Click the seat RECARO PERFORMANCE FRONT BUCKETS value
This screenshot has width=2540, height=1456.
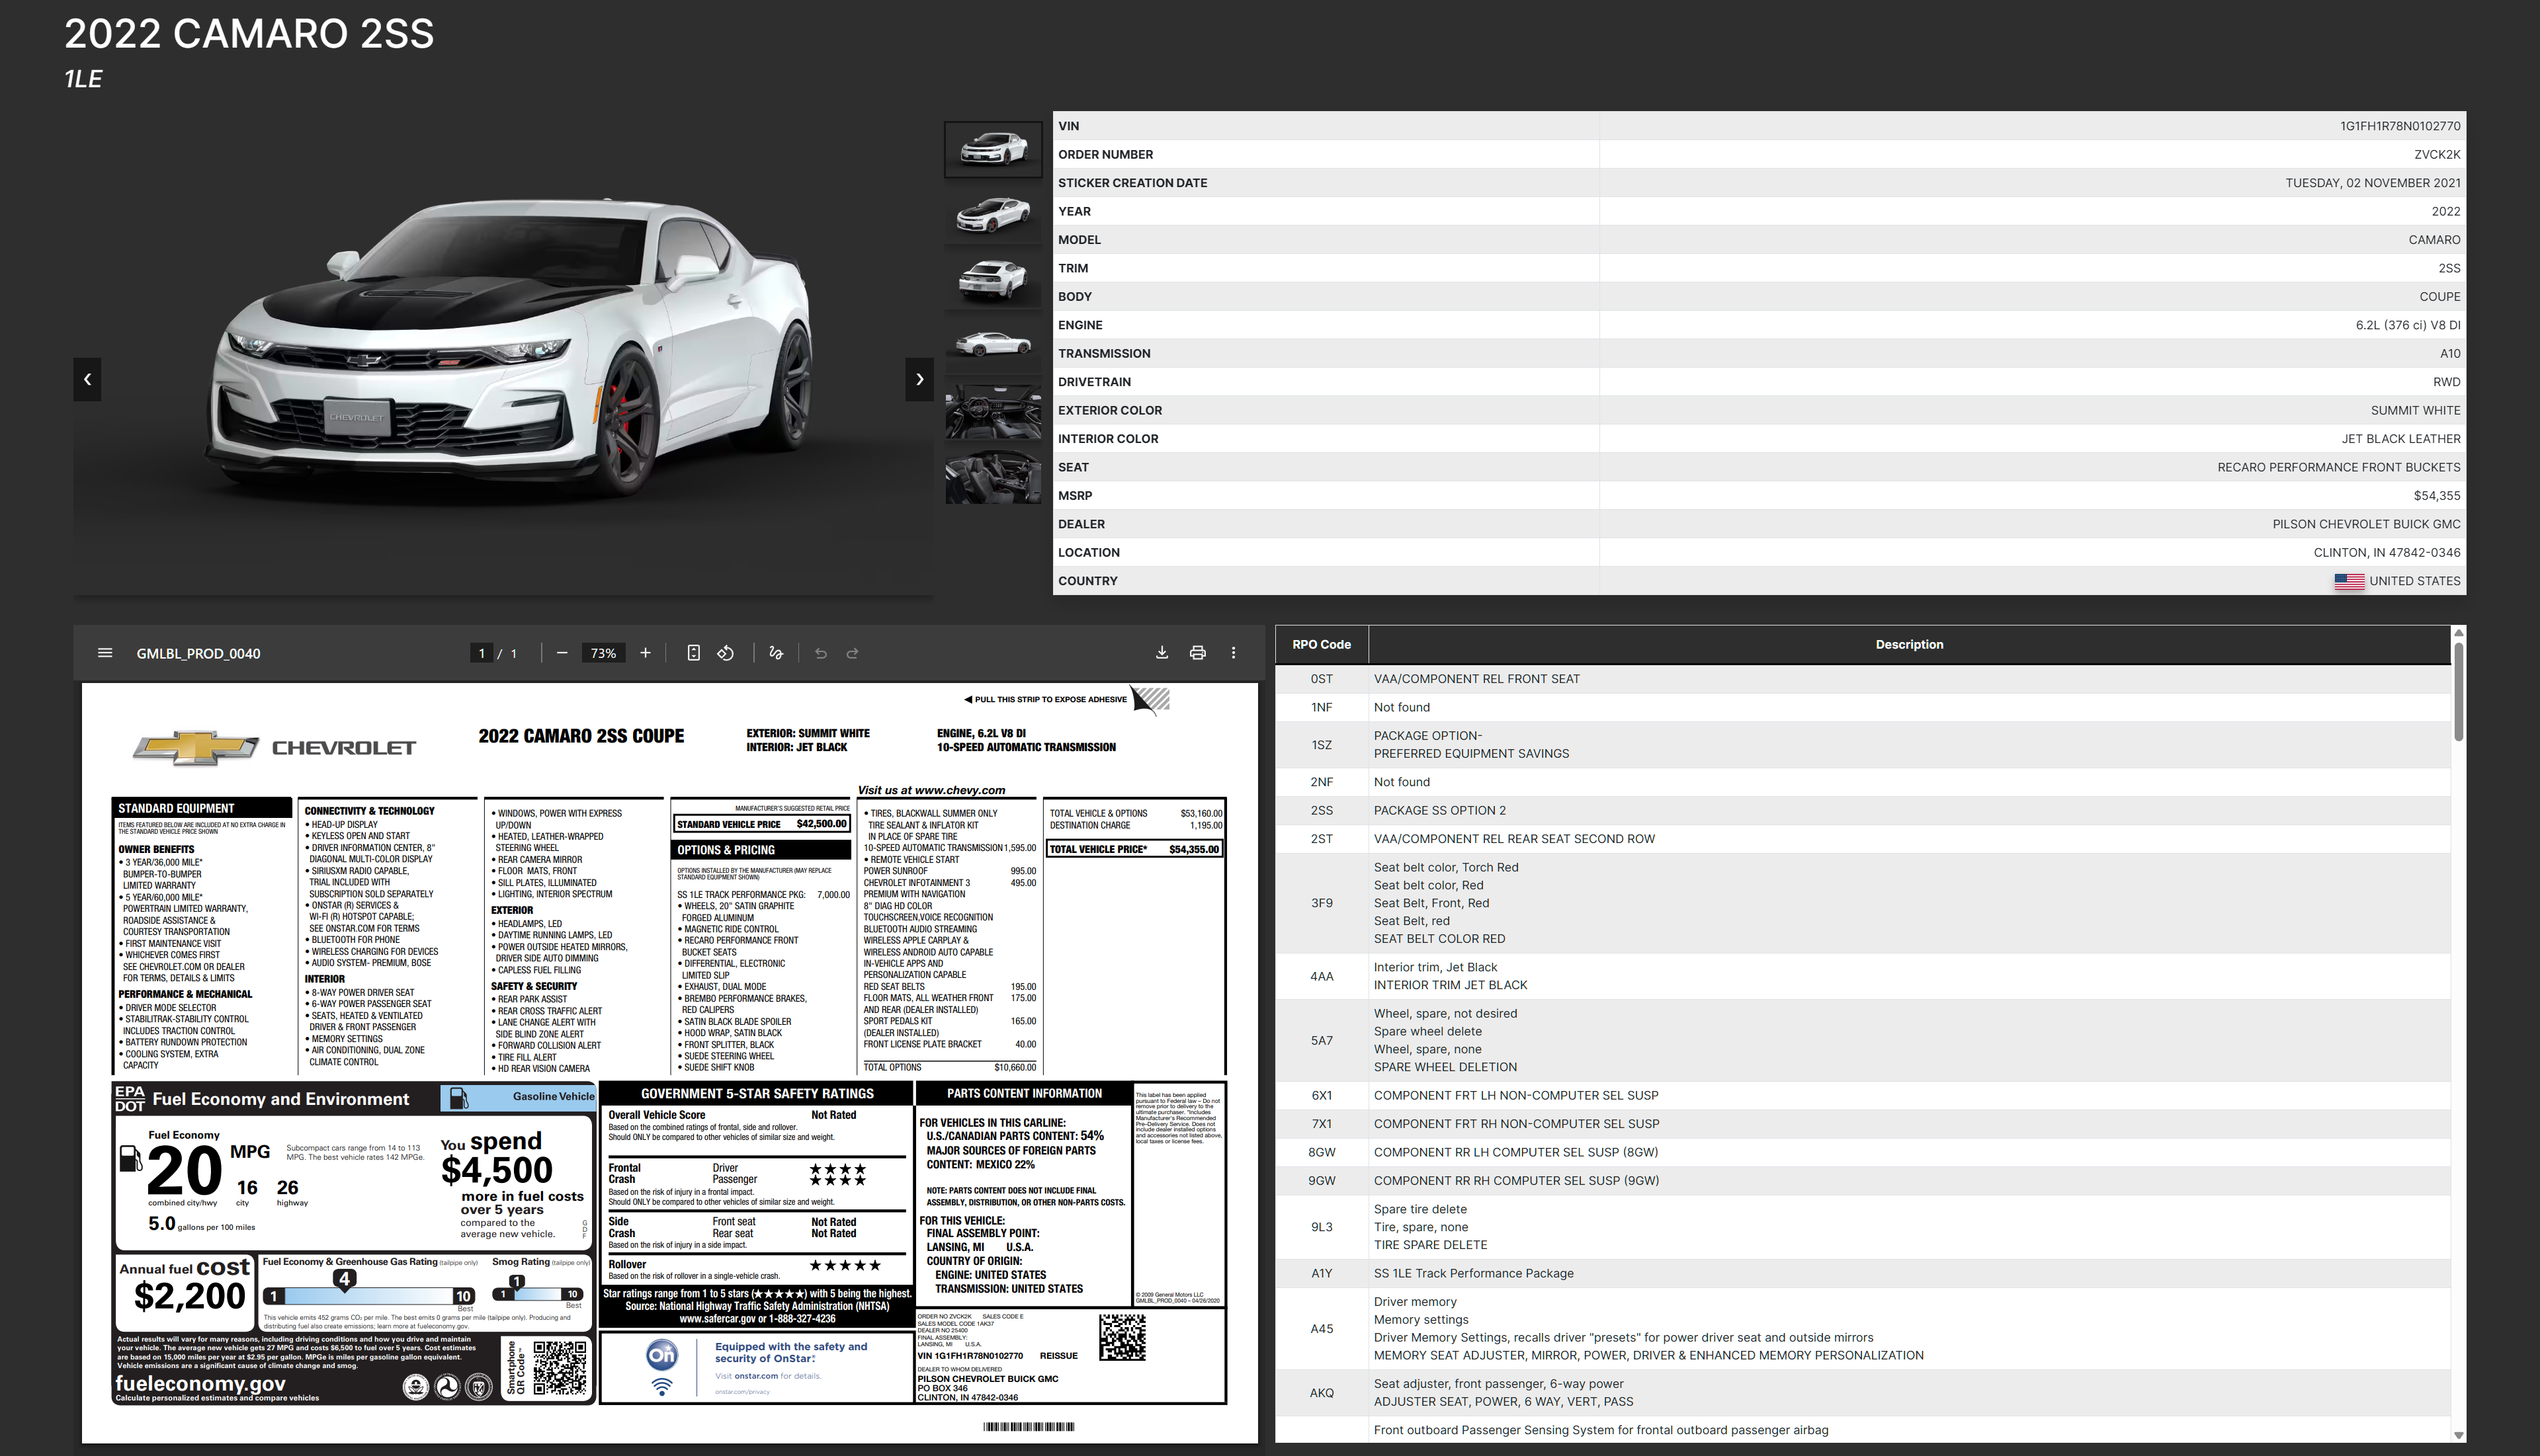coord(2339,467)
